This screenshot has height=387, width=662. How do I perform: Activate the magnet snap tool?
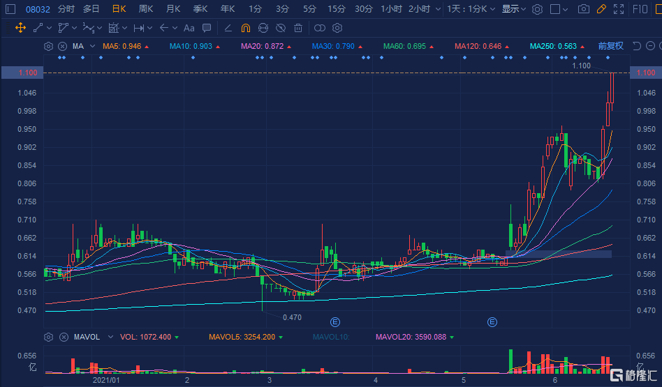(x=245, y=28)
